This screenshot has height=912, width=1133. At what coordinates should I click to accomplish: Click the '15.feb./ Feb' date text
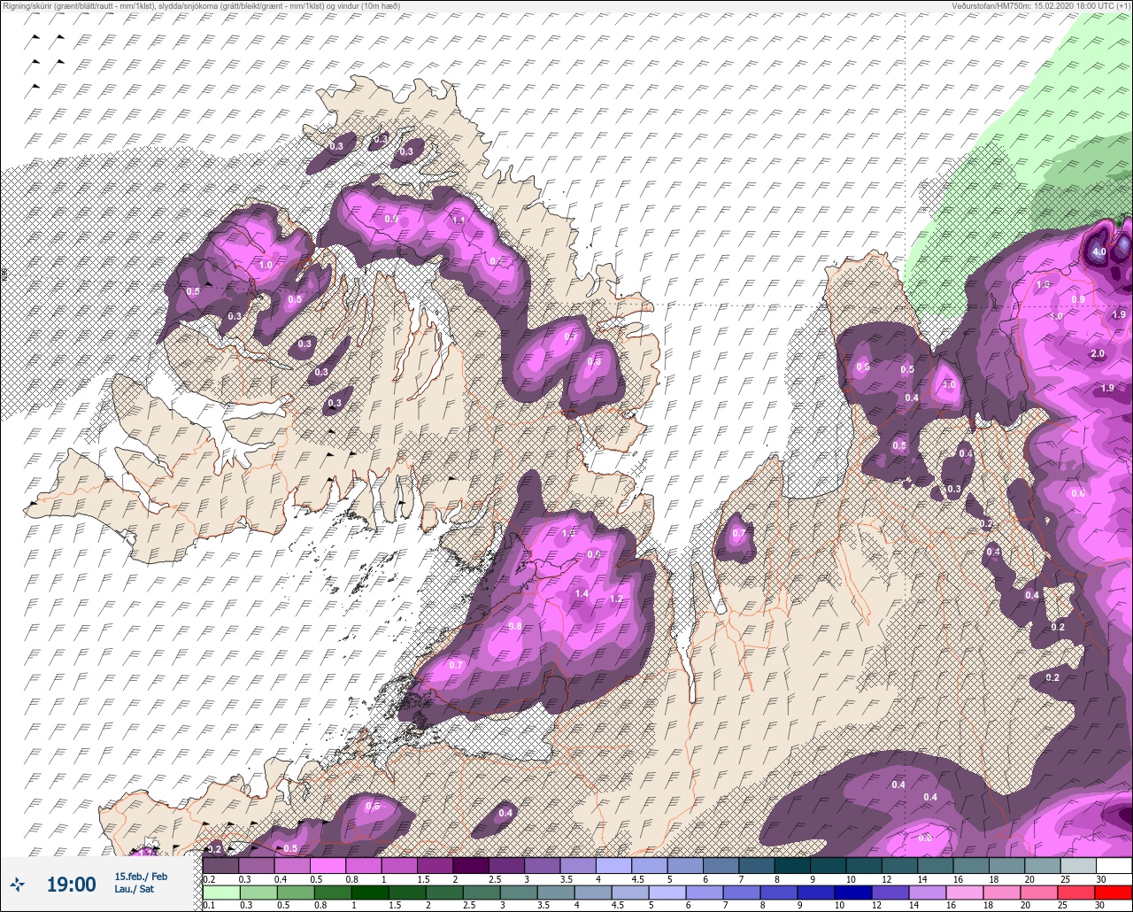point(141,876)
